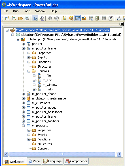Viewport: 125px width, 166px height.
Task: Open the Library painter from toolbar
Action: click(x=84, y=18)
